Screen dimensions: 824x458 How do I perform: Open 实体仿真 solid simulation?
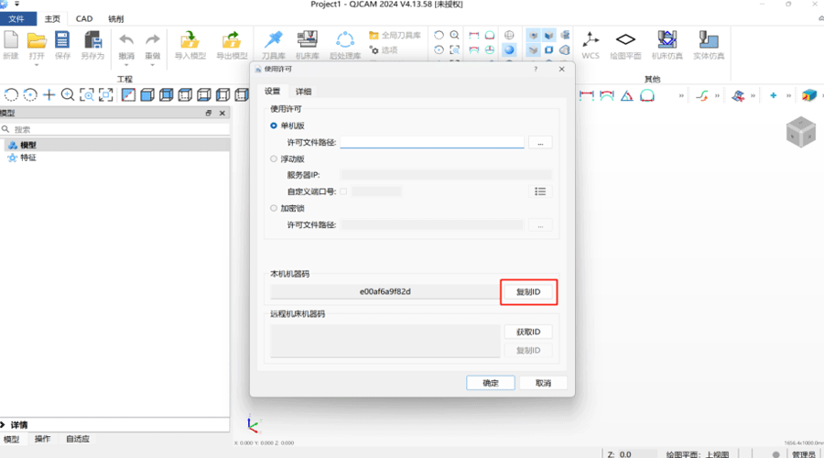[x=708, y=41]
